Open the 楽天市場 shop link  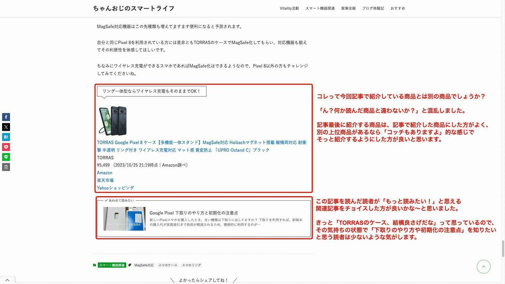tap(105, 180)
